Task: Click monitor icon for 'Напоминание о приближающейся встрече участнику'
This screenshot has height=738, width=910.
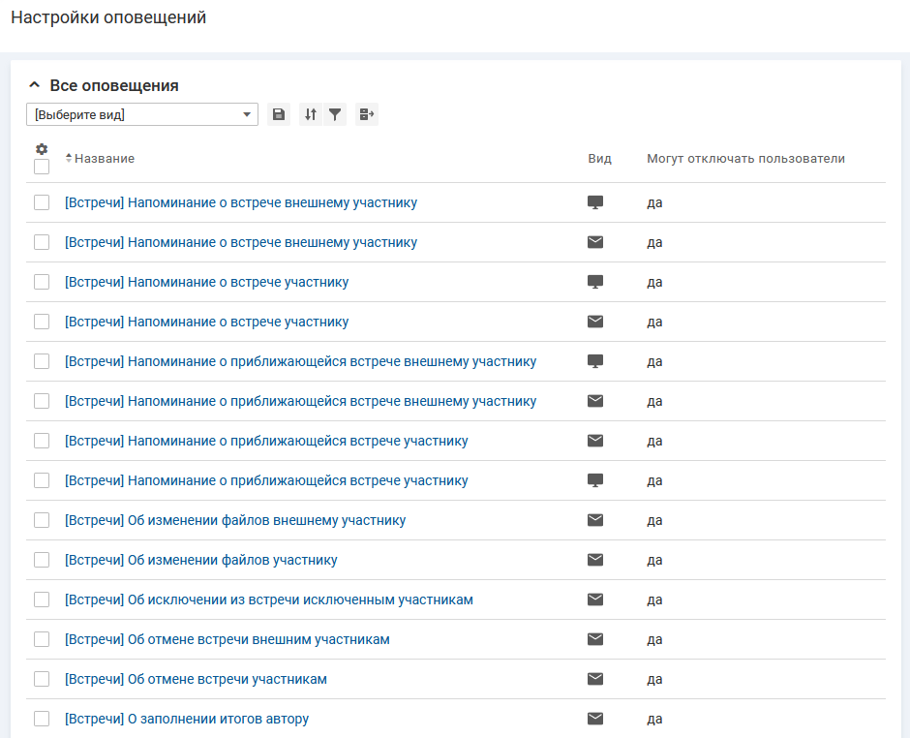Action: (595, 480)
